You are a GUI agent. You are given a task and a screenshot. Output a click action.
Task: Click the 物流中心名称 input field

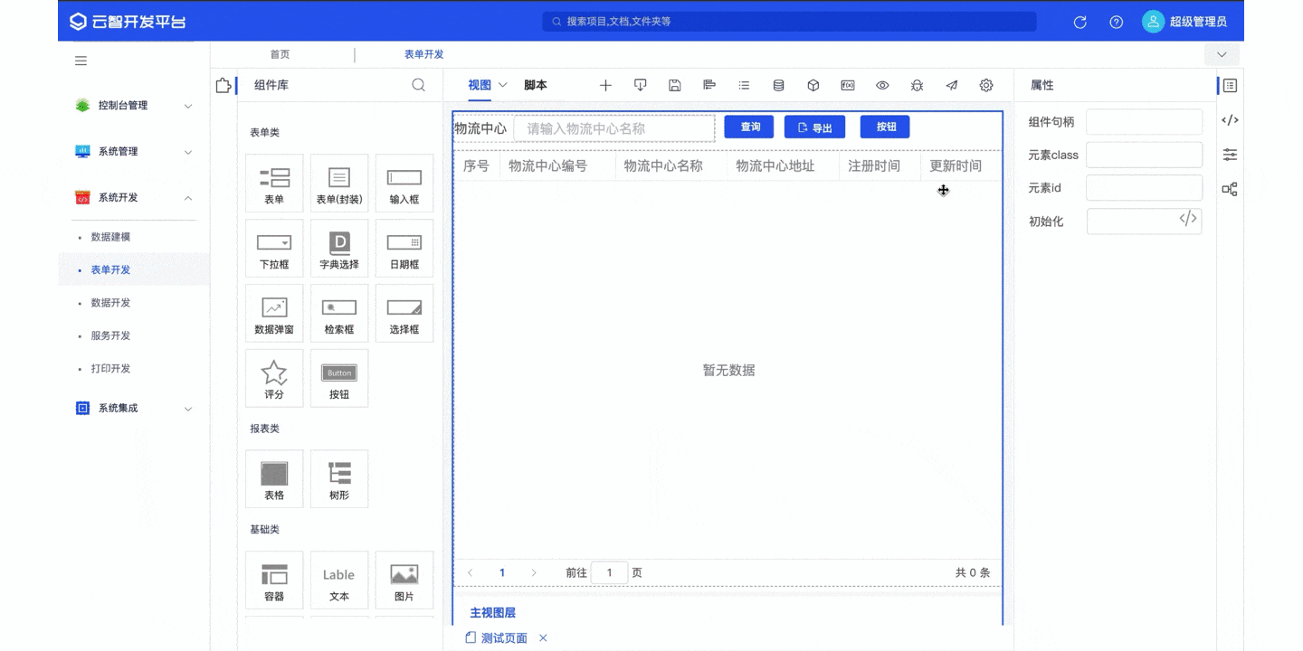(x=614, y=128)
